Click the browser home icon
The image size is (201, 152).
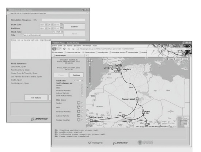(x=73, y=49)
